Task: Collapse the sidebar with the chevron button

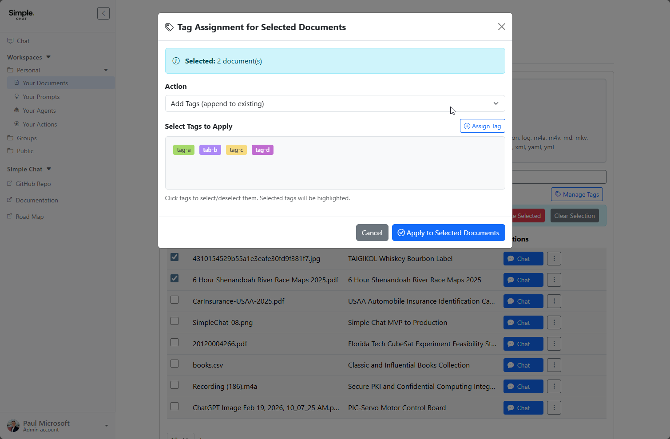Action: (x=103, y=13)
